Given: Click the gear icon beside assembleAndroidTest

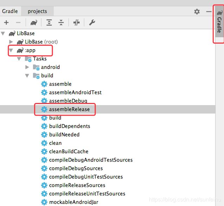Looking at the screenshot, I should tap(44, 92).
